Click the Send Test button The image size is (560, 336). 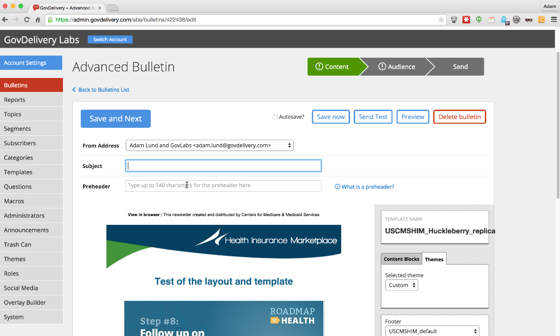coord(373,117)
